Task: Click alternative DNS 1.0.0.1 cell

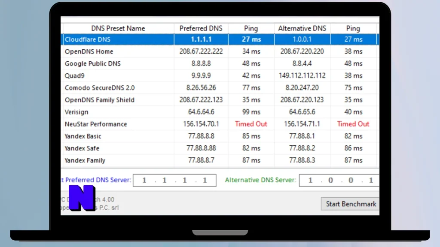Action: tap(302, 39)
